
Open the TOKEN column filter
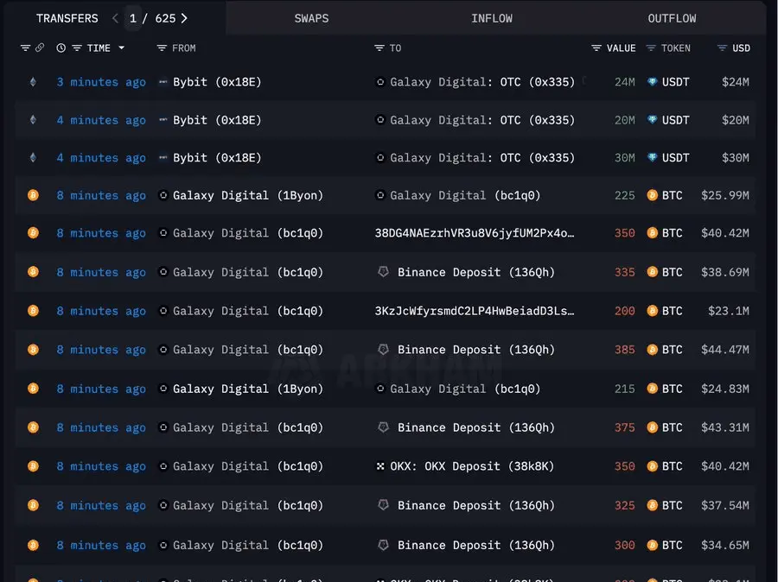pos(651,48)
